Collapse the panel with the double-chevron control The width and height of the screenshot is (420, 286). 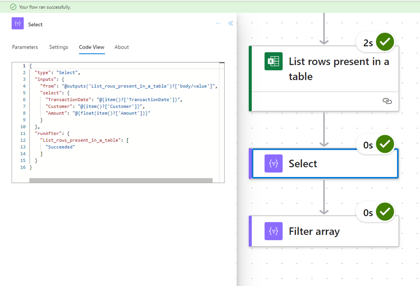[230, 24]
